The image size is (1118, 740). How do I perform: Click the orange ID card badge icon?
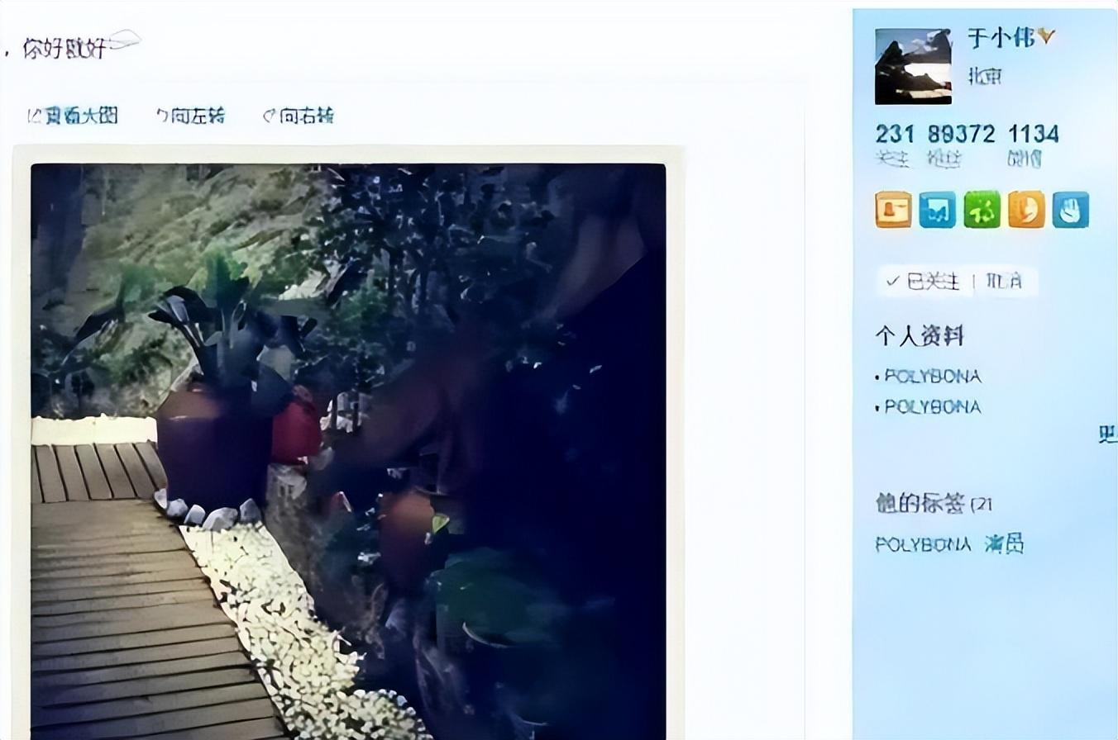[x=893, y=210]
